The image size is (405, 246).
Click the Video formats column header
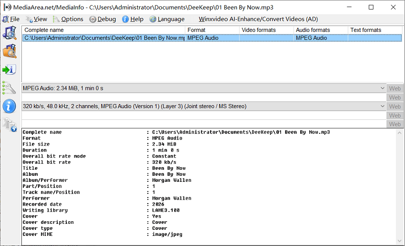pos(267,30)
